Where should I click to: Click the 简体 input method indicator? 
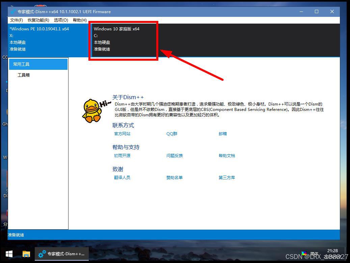pyautogui.click(x=314, y=254)
